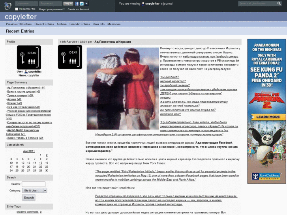Open Forgot your password link

tap(52, 9)
